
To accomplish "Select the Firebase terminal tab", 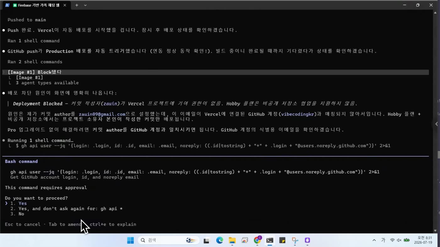I will 36,5.
